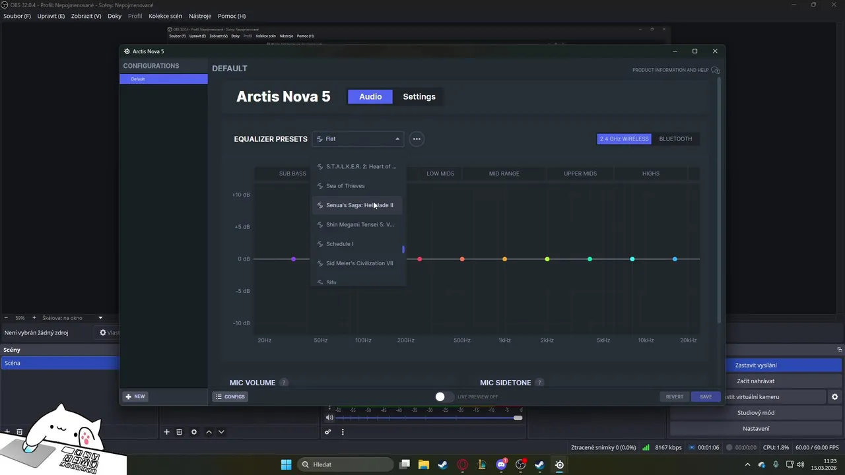Zoom in OBS preview with plus
The height and width of the screenshot is (475, 845).
pyautogui.click(x=34, y=318)
